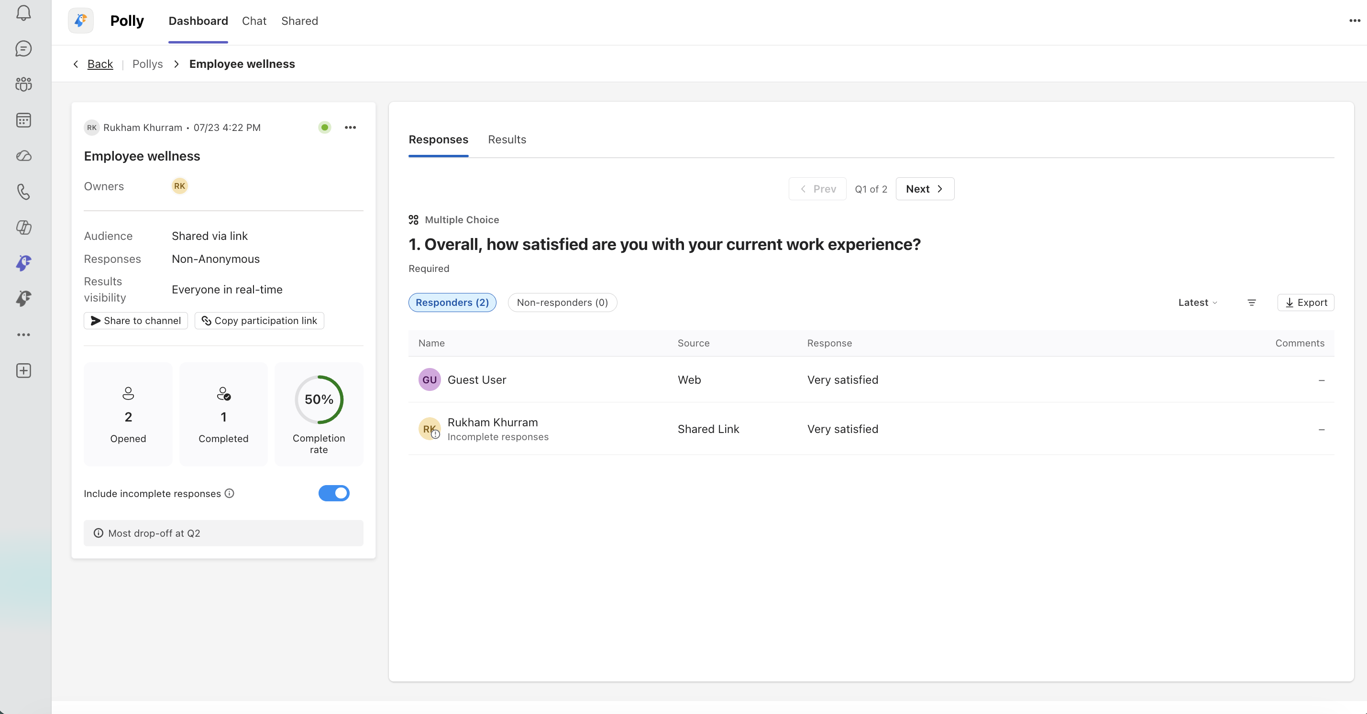Select the Responders (2) filter pill
The height and width of the screenshot is (714, 1367).
click(x=452, y=303)
